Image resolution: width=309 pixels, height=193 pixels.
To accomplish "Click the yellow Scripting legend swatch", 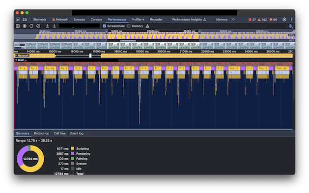I will 72,148.
